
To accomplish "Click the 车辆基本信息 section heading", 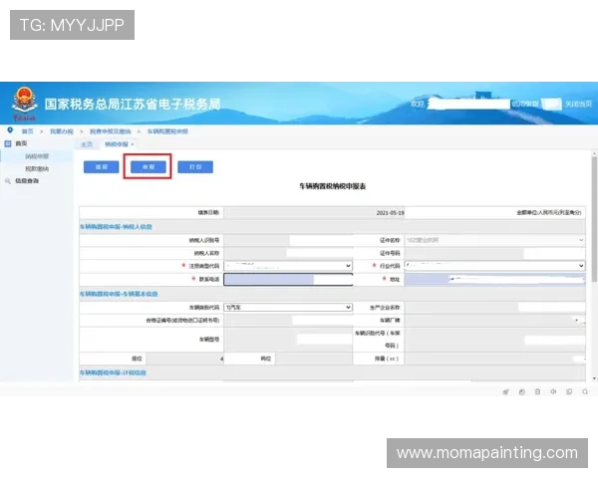I will [x=119, y=294].
